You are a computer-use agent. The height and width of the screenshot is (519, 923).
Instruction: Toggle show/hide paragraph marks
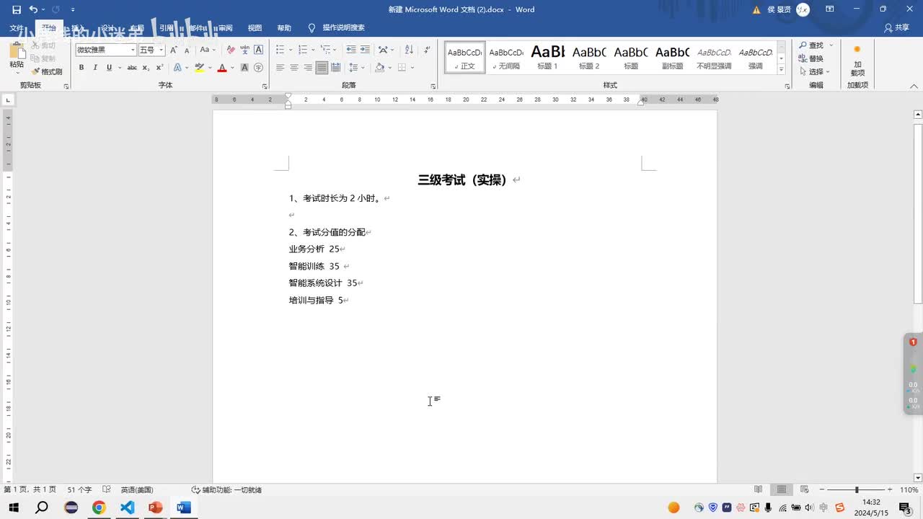click(x=427, y=50)
